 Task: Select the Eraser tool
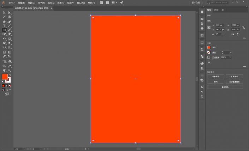coord(10,34)
